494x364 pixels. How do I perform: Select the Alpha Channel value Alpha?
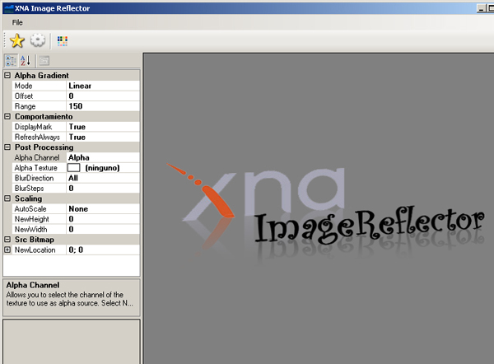103,157
